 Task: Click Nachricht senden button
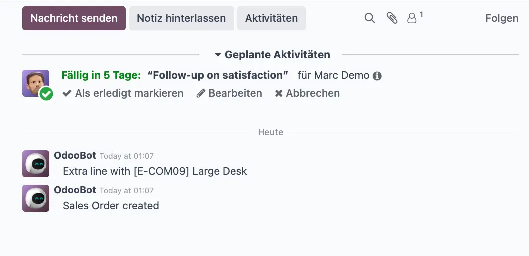click(x=74, y=18)
